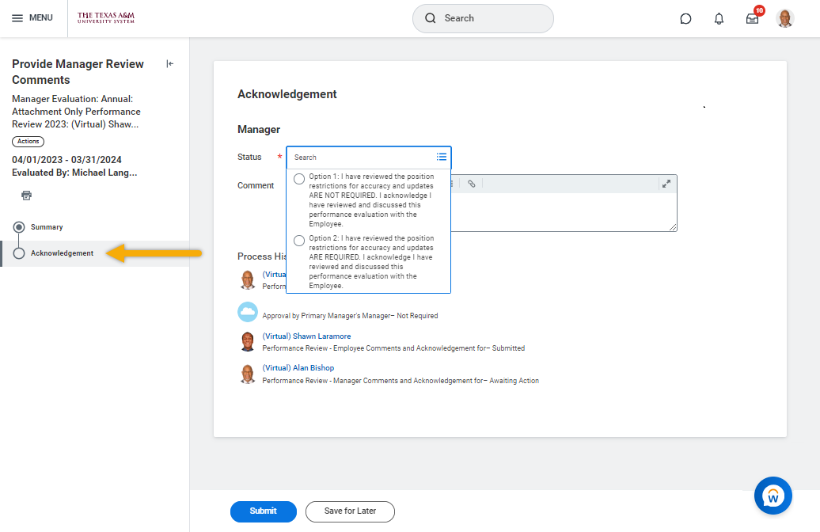
Task: Open the Actions related menu
Action: (x=28, y=142)
